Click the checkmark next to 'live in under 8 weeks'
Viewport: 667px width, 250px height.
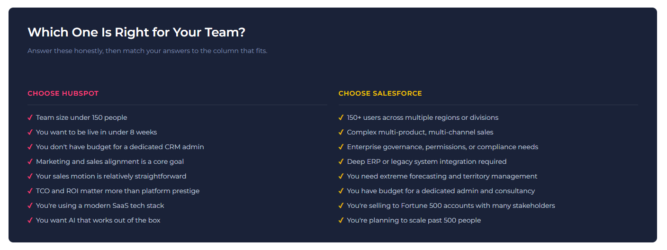(x=30, y=132)
